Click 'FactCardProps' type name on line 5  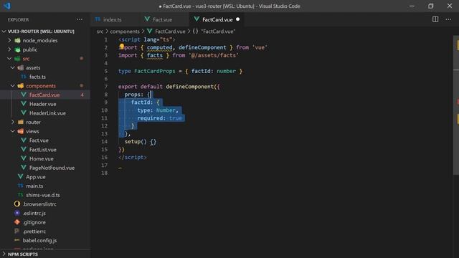point(155,71)
